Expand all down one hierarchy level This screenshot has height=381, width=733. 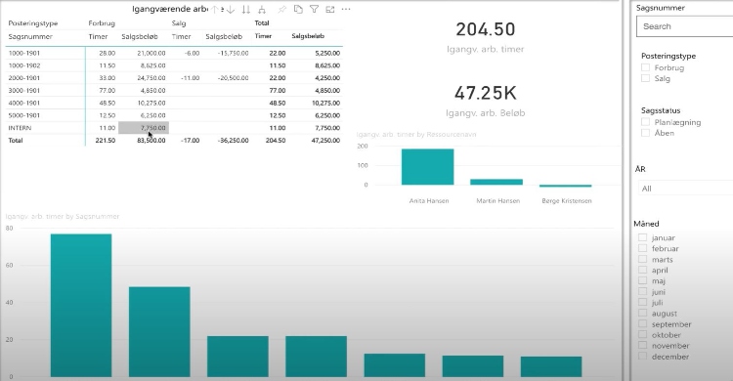[262, 10]
